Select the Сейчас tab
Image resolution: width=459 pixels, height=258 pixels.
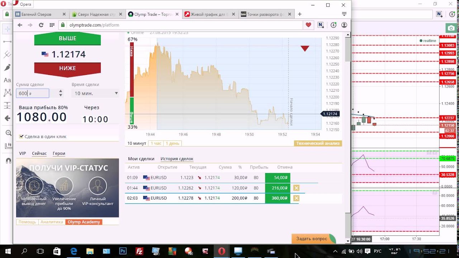[39, 153]
